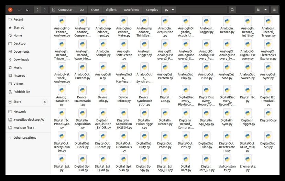Screen dimensions: 285x181
Task: Select the Digital_Uart.py file icon
Action: click(x=186, y=159)
